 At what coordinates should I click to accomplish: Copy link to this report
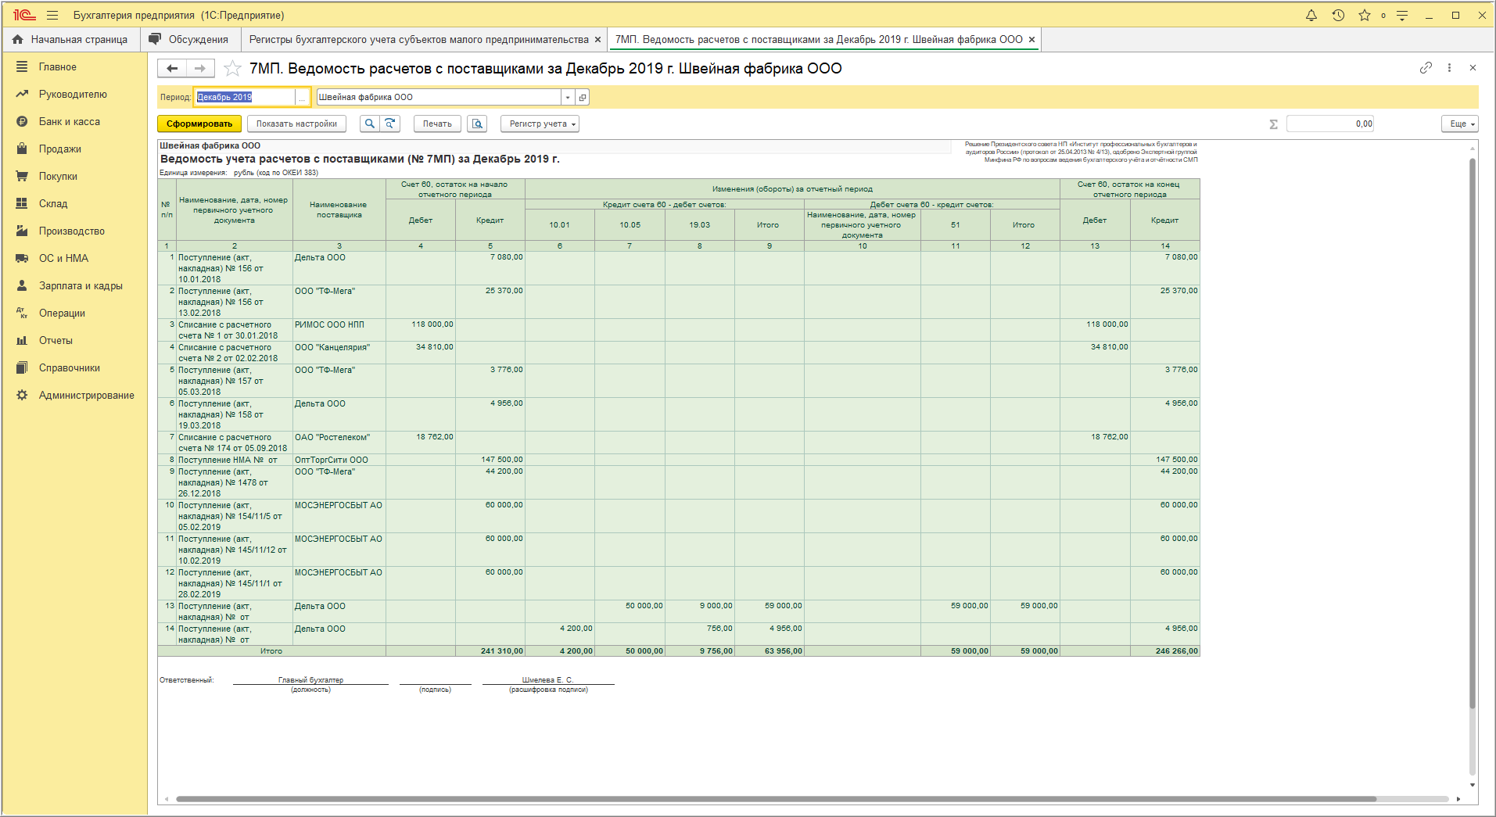click(x=1426, y=68)
